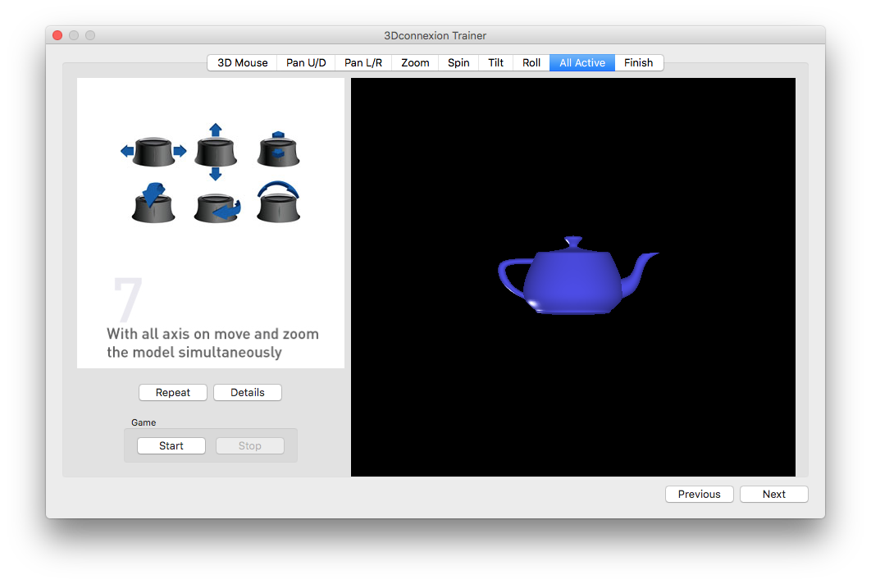871x584 pixels.
Task: Advance with the Next button
Action: 773,495
